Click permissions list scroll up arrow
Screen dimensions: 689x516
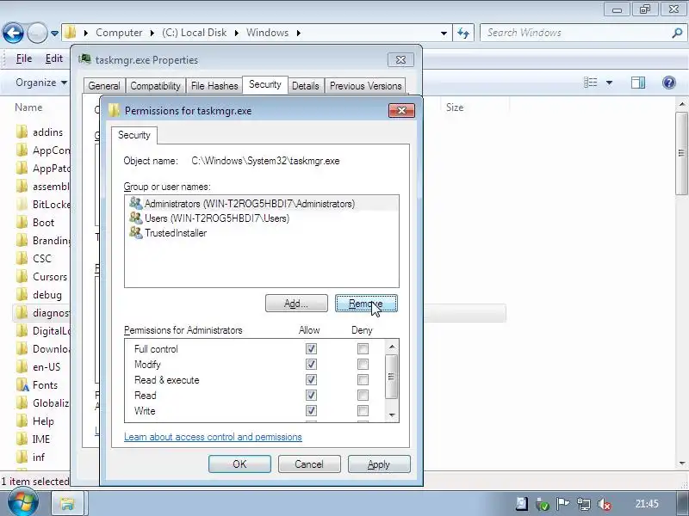tap(392, 347)
